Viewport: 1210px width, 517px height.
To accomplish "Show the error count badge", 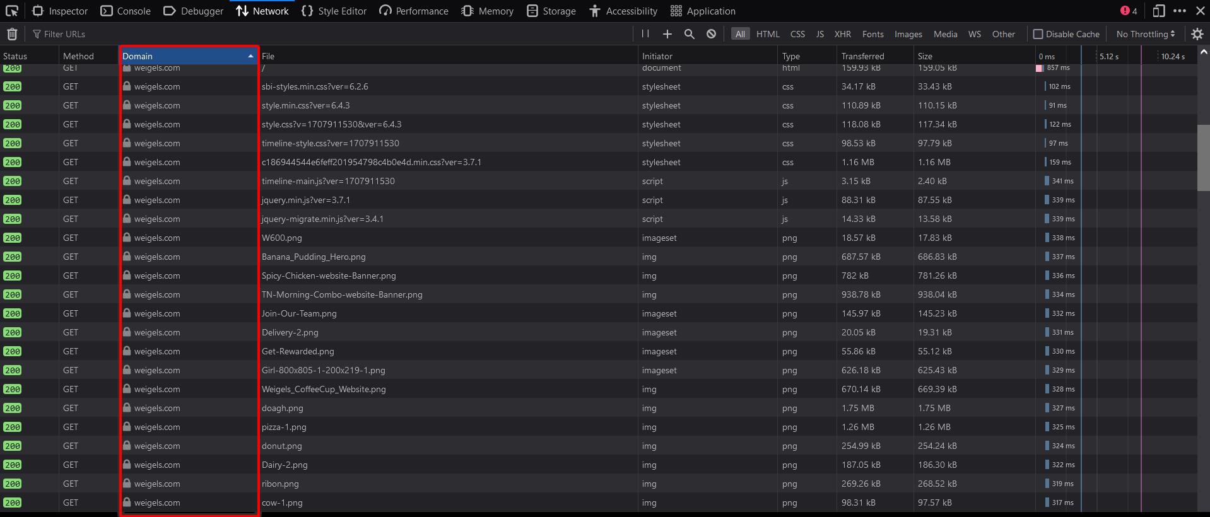I will click(1129, 11).
